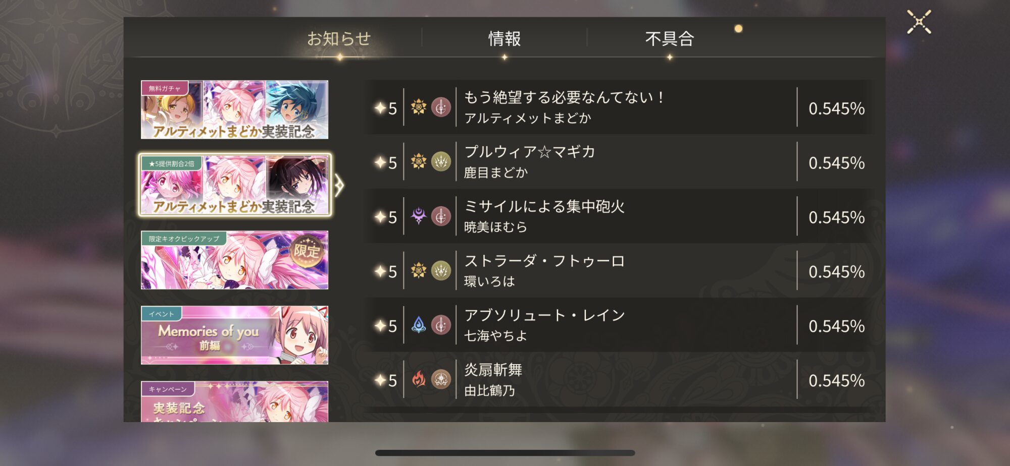This screenshot has height=466, width=1010.
Task: Click dark element icon on 暁美ほむら row
Action: 419,216
